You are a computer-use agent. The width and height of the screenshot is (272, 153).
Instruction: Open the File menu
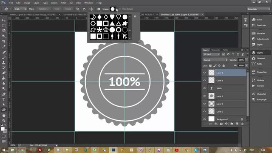[x=11, y=3]
